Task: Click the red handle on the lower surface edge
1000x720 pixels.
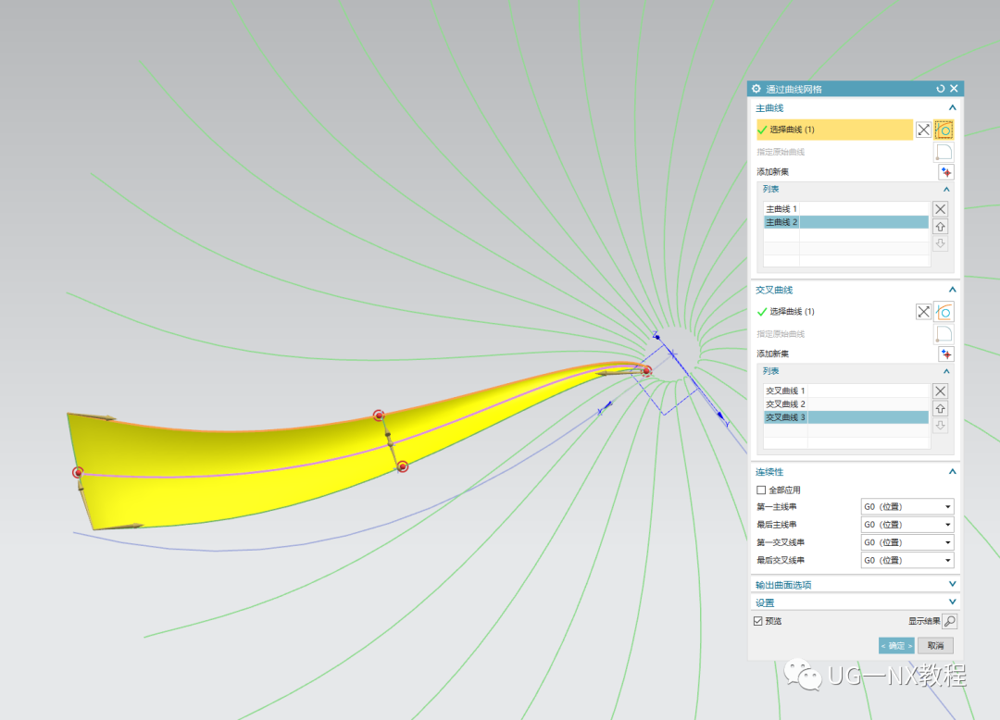Action: click(x=403, y=467)
